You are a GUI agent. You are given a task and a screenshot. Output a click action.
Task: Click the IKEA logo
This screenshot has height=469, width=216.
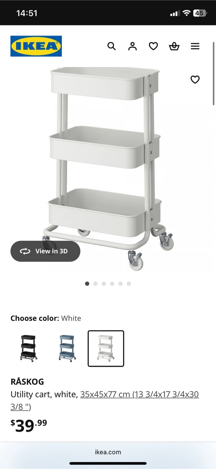36,46
